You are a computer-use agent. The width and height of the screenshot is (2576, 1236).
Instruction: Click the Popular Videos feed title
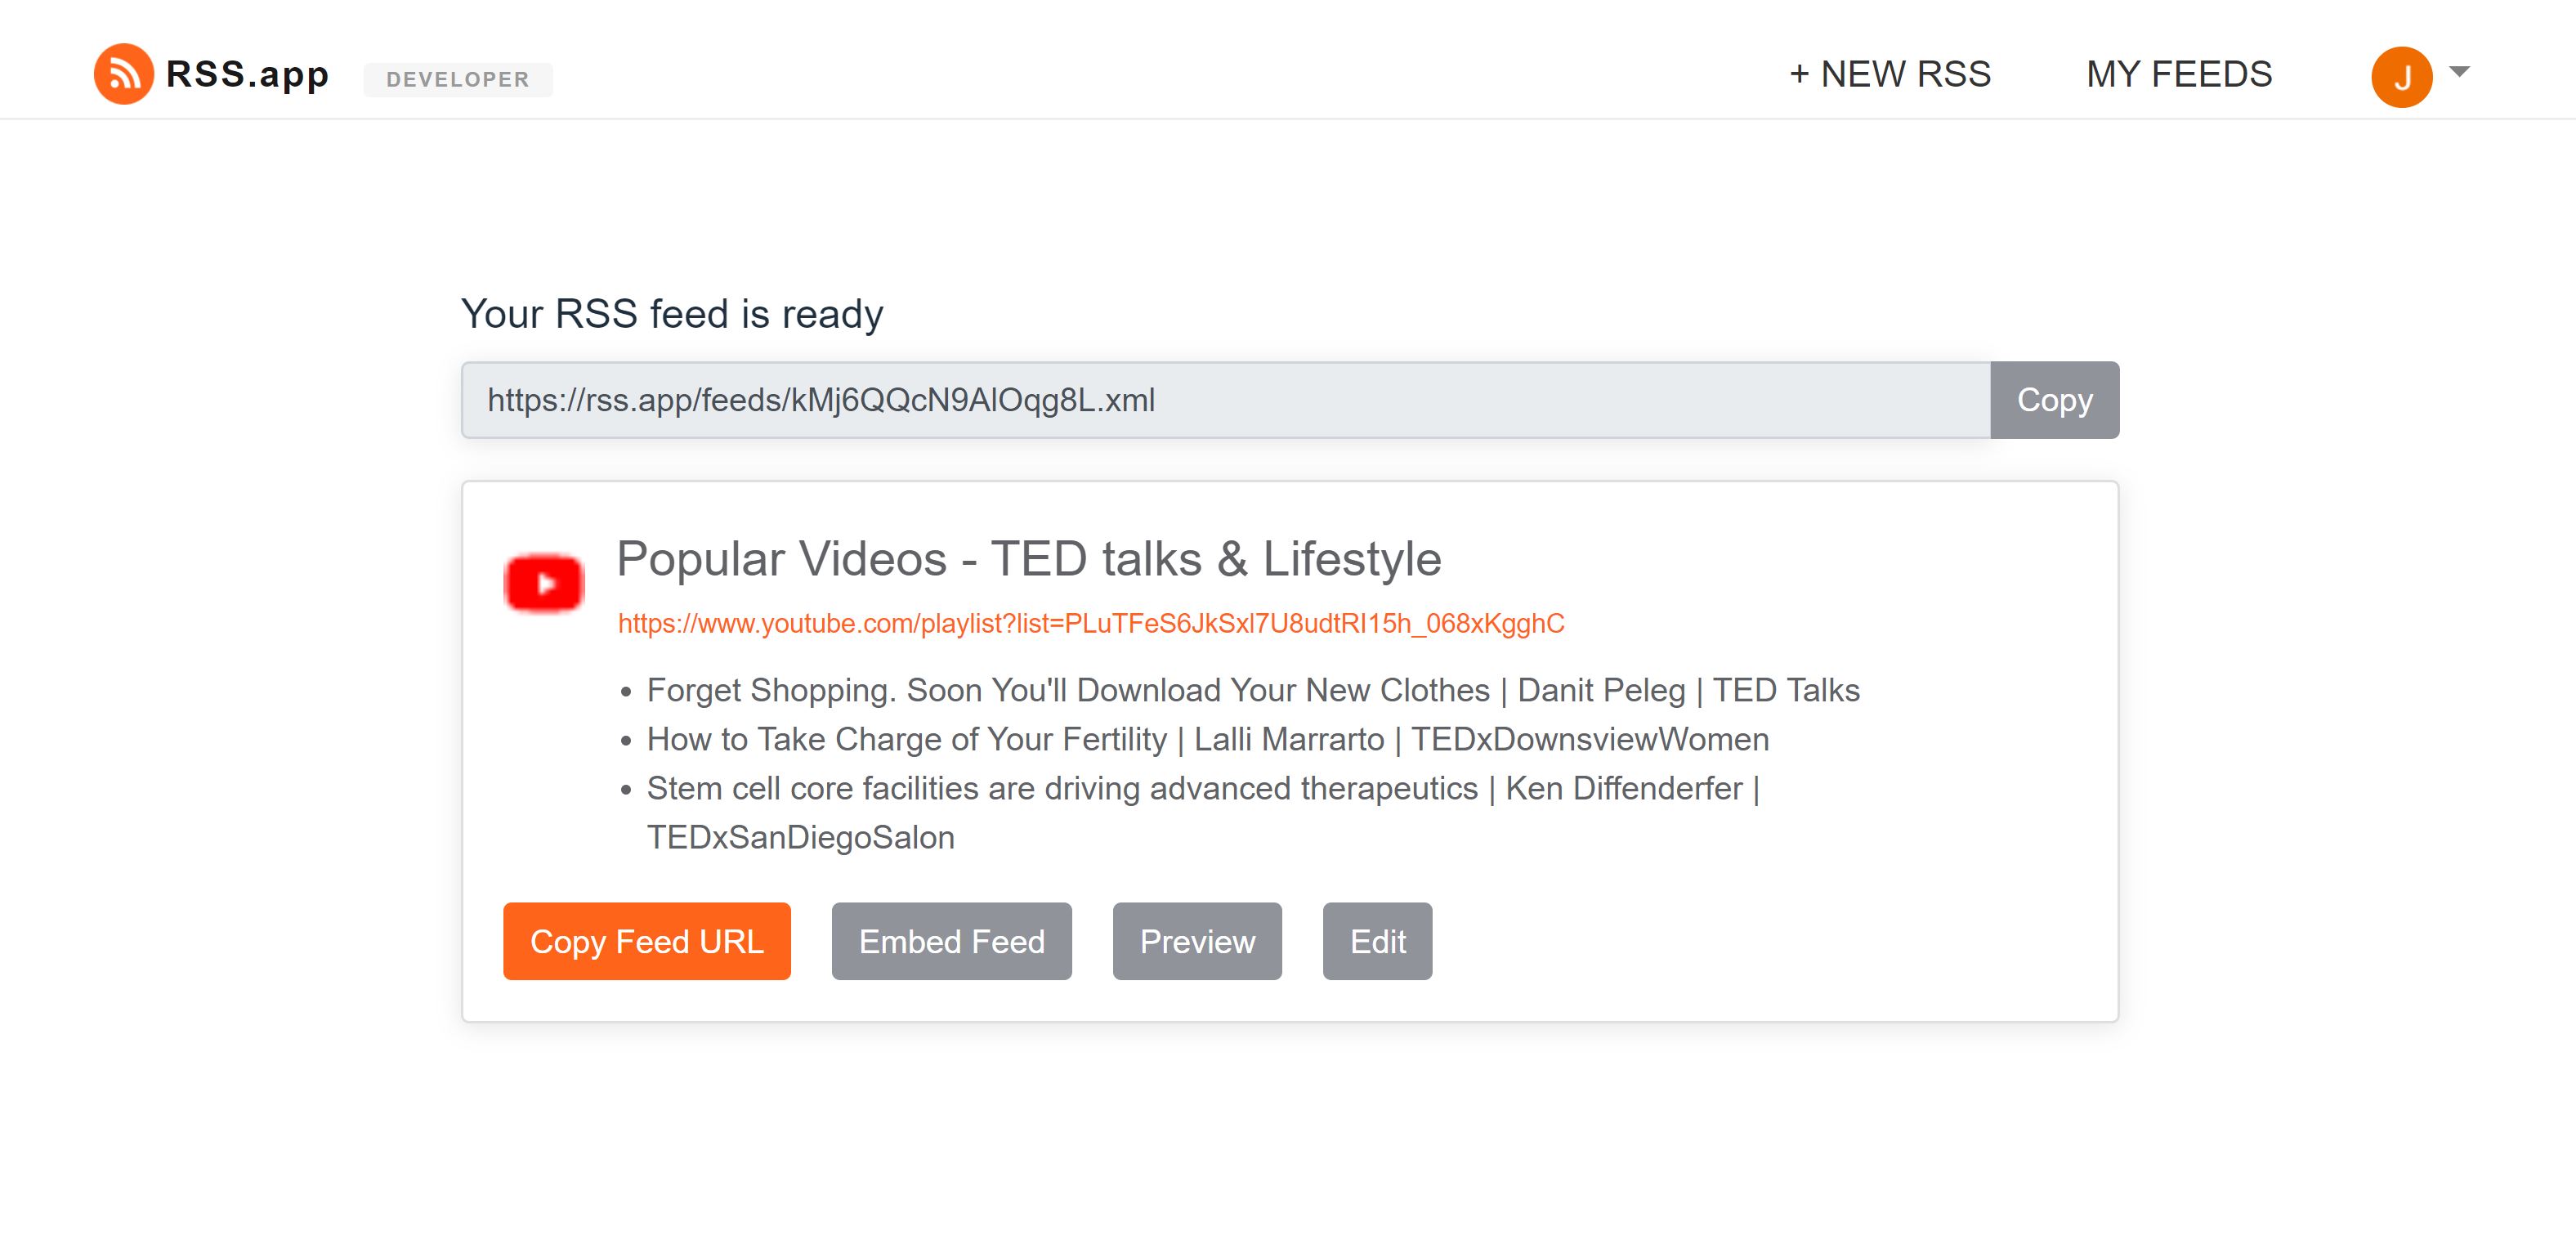coord(1028,559)
